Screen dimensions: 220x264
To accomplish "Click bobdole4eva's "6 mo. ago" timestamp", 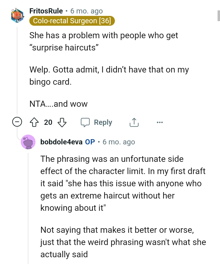I will (119, 142).
